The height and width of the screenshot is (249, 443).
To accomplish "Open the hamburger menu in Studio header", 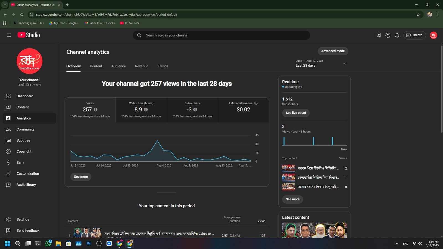I will pyautogui.click(x=9, y=35).
